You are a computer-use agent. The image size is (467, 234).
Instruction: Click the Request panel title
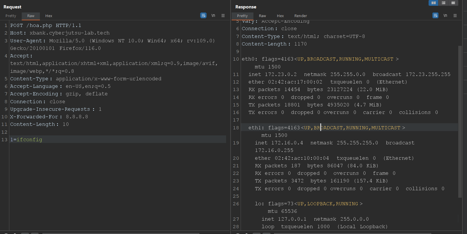(x=12, y=7)
